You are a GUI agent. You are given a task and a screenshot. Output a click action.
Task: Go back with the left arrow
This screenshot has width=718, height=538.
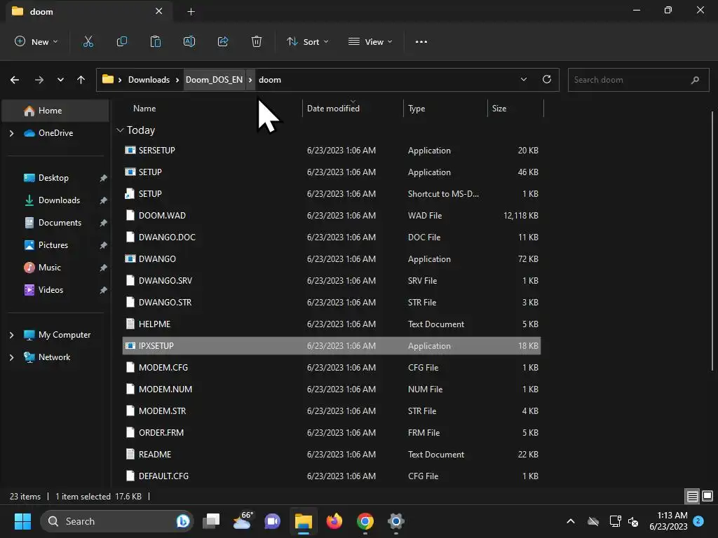(x=15, y=80)
